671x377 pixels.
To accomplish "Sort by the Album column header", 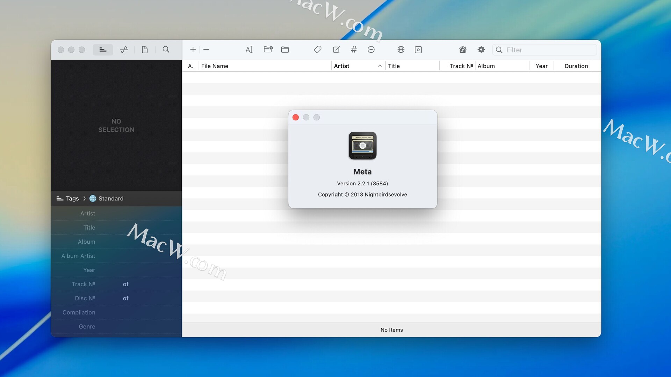I will point(502,66).
